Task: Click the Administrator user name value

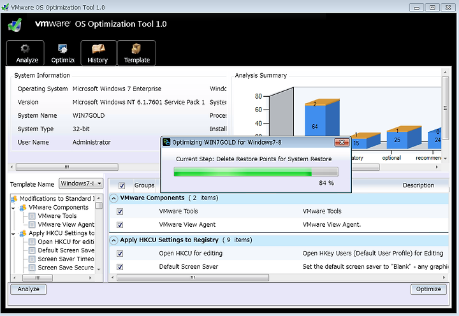Action: [x=91, y=143]
